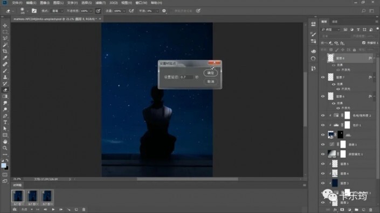Open the Image menu

click(45, 3)
